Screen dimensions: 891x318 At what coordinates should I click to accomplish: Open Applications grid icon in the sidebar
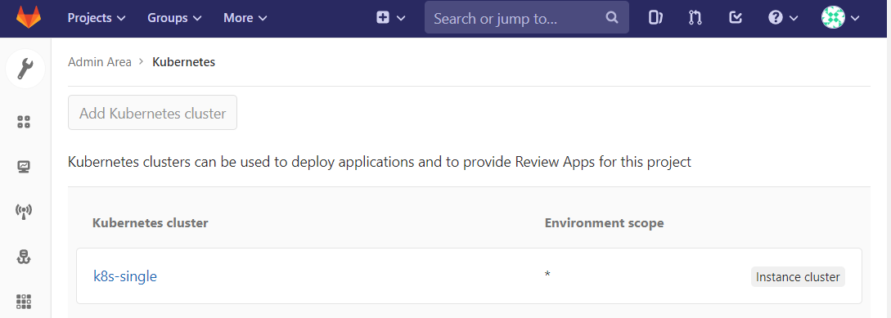pyautogui.click(x=23, y=301)
